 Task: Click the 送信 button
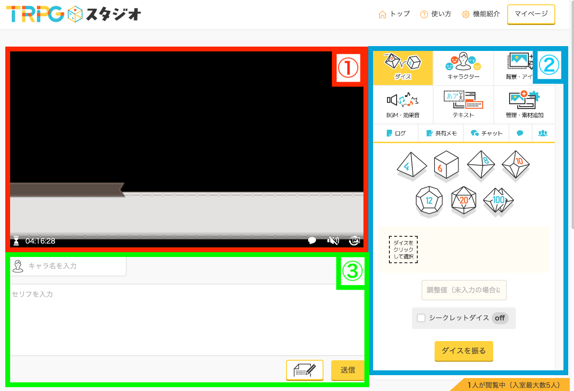tap(348, 370)
